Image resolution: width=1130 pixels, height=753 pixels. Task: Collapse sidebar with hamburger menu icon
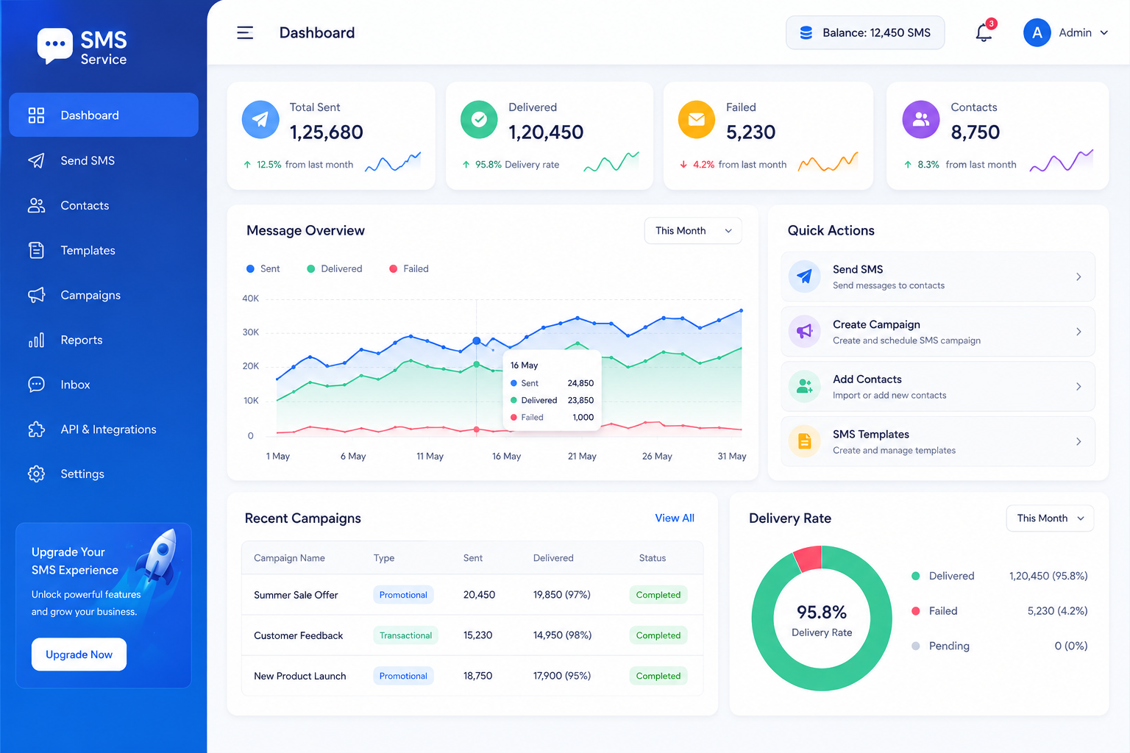pos(245,32)
